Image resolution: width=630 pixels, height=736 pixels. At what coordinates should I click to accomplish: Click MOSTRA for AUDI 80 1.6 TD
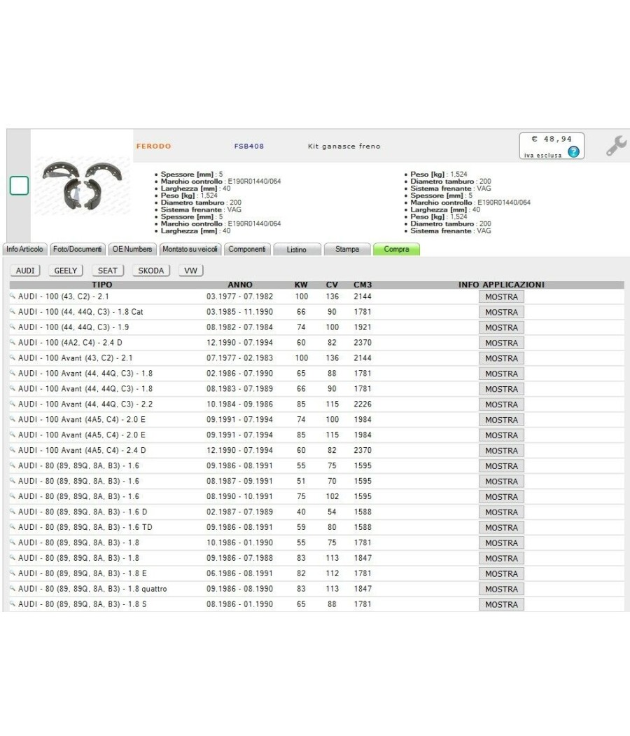(502, 528)
